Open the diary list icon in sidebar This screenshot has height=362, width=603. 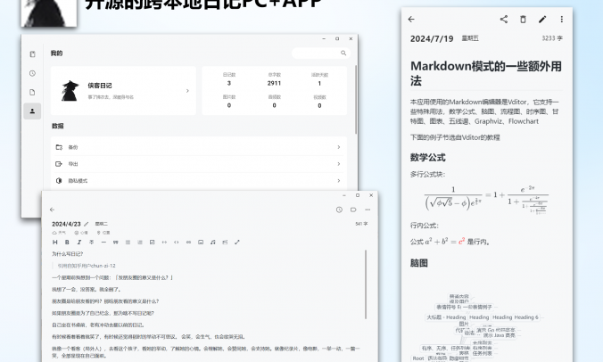click(32, 54)
